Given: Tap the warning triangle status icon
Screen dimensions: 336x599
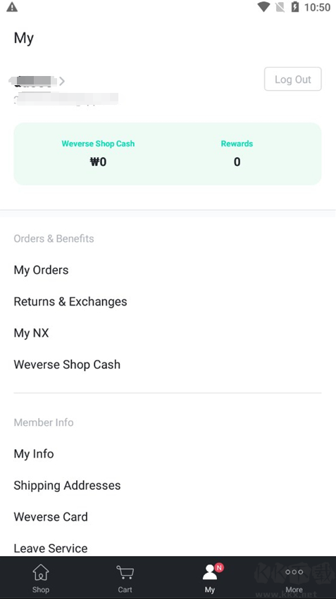Looking at the screenshot, I should click(12, 7).
